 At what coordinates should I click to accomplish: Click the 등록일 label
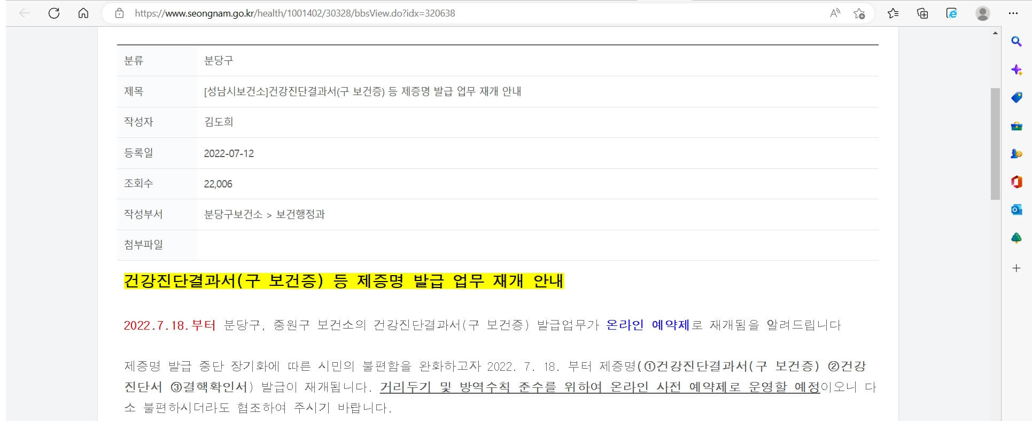(x=138, y=153)
